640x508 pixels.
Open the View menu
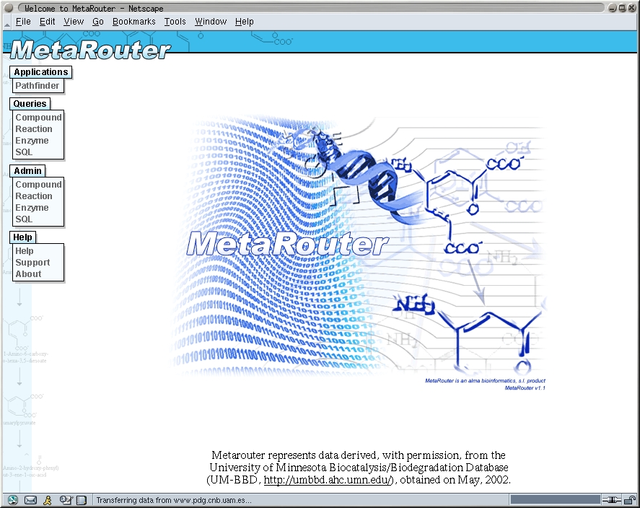pyautogui.click(x=74, y=22)
